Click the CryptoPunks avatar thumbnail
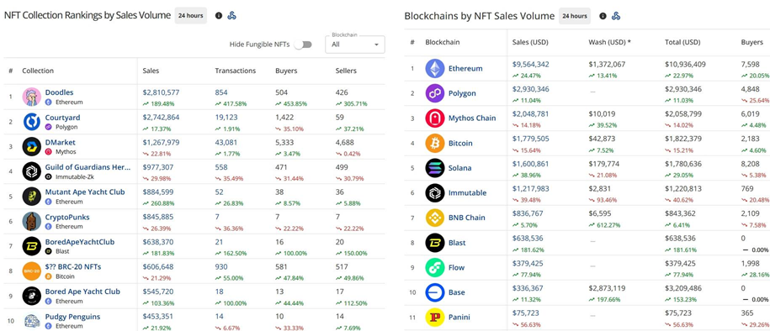The image size is (770, 331). (x=31, y=221)
